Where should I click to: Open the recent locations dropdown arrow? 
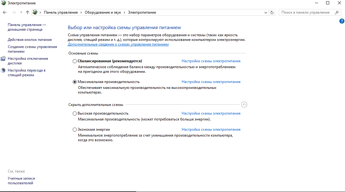click(x=21, y=13)
